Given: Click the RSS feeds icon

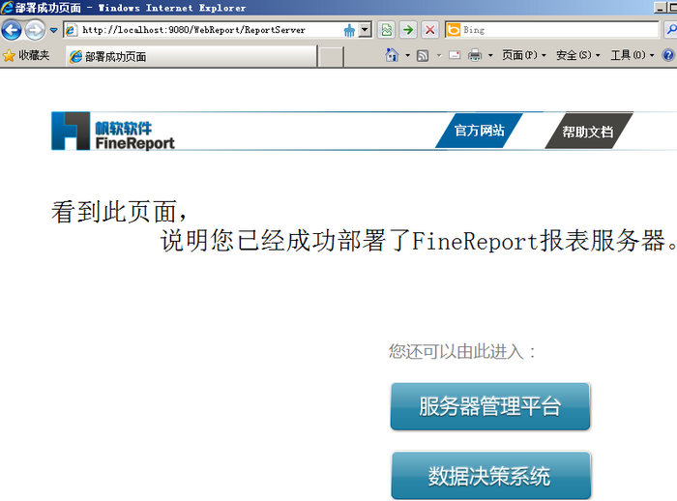Looking at the screenshot, I should click(423, 55).
